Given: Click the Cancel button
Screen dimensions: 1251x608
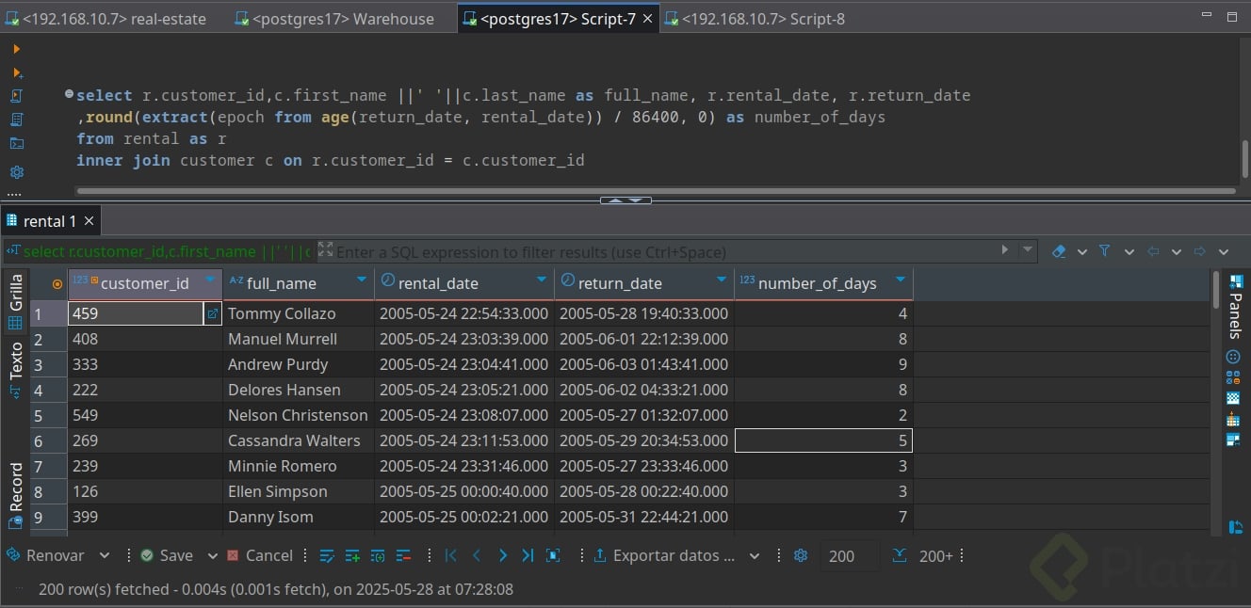Looking at the screenshot, I should click(x=259, y=555).
